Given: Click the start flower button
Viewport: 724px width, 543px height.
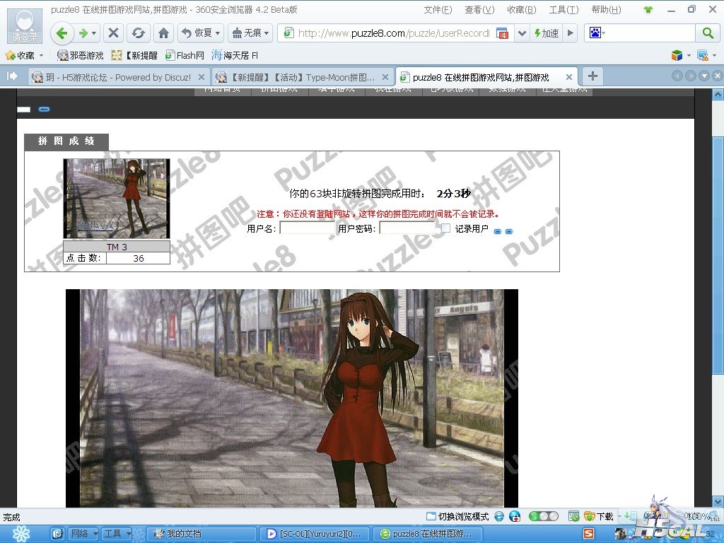Looking at the screenshot, I should 21,534.
